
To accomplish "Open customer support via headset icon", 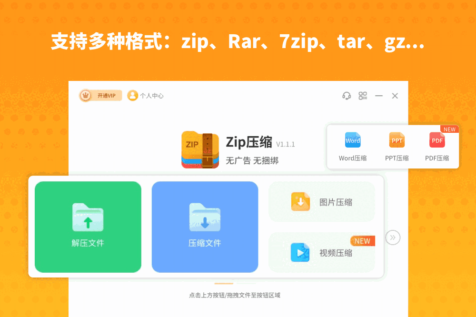I will 347,96.
